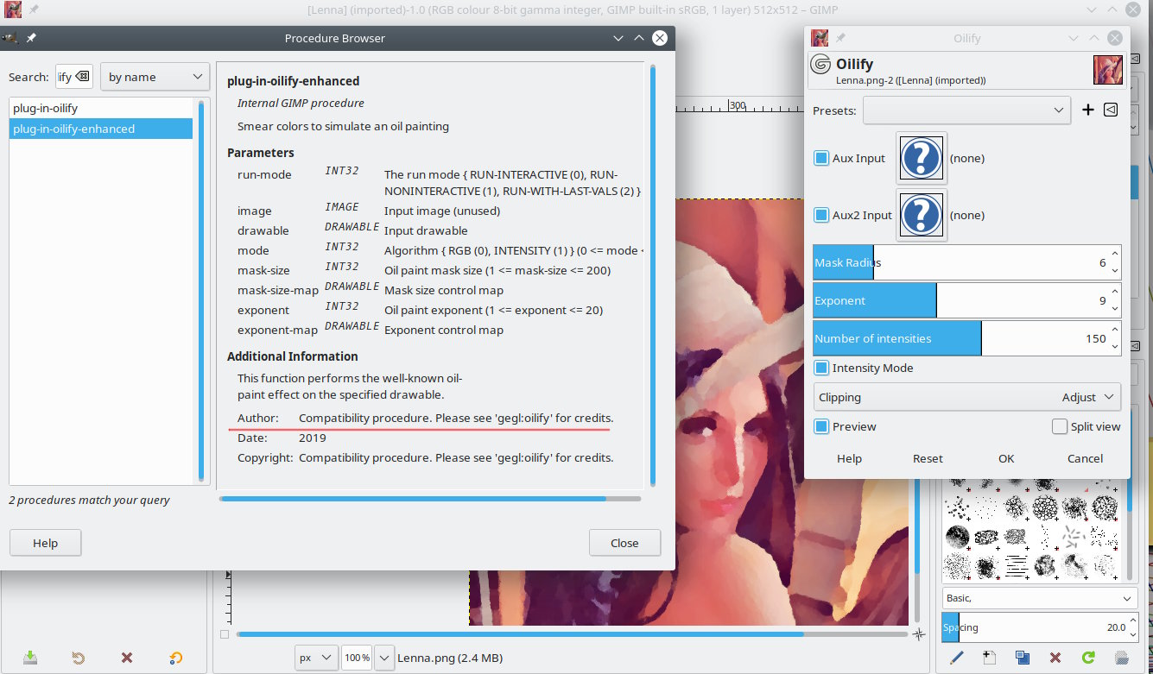This screenshot has height=674, width=1153.
Task: Decrease Exponent with down arrow
Action: pos(1114,308)
